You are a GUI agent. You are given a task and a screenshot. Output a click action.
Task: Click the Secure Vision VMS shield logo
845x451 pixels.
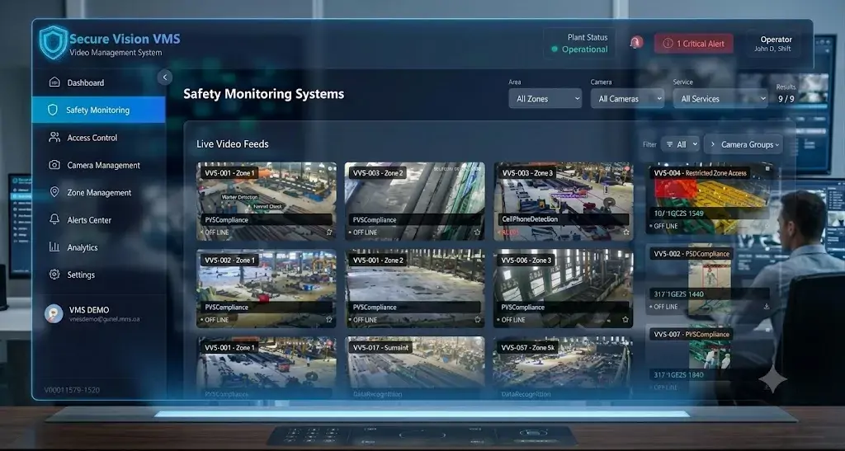54,43
